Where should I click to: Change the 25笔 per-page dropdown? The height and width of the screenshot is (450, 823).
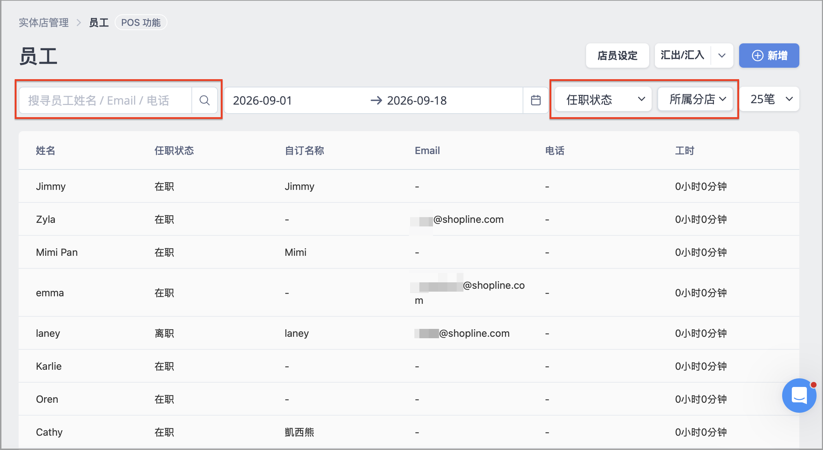[x=770, y=99]
